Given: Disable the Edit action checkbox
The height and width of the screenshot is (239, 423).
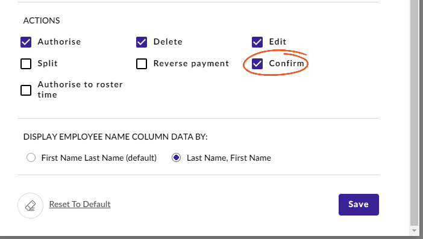Looking at the screenshot, I should pyautogui.click(x=257, y=42).
